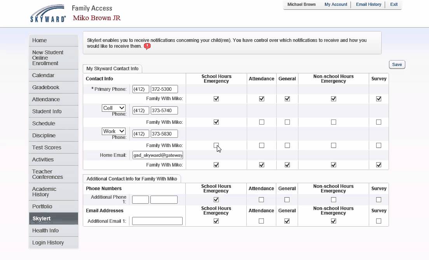Open the Discipline page
This screenshot has width=429, height=260.
(54, 135)
